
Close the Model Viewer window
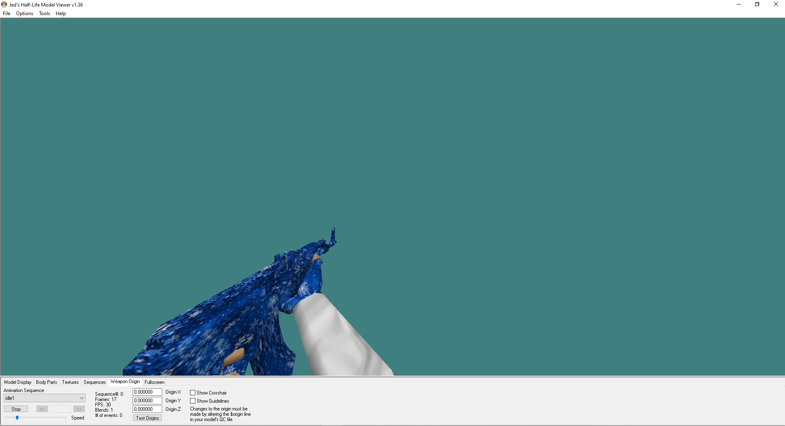[776, 5]
